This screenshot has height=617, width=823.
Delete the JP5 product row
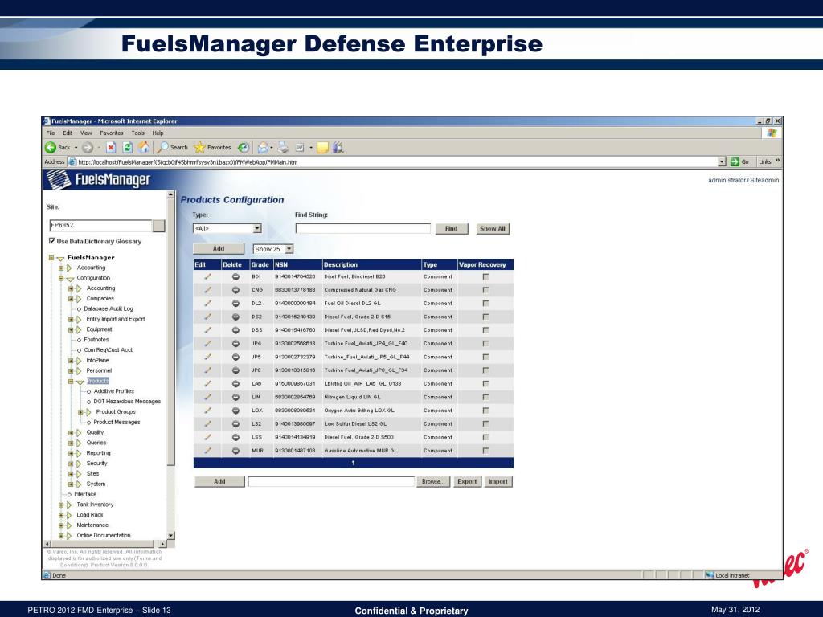pyautogui.click(x=235, y=357)
